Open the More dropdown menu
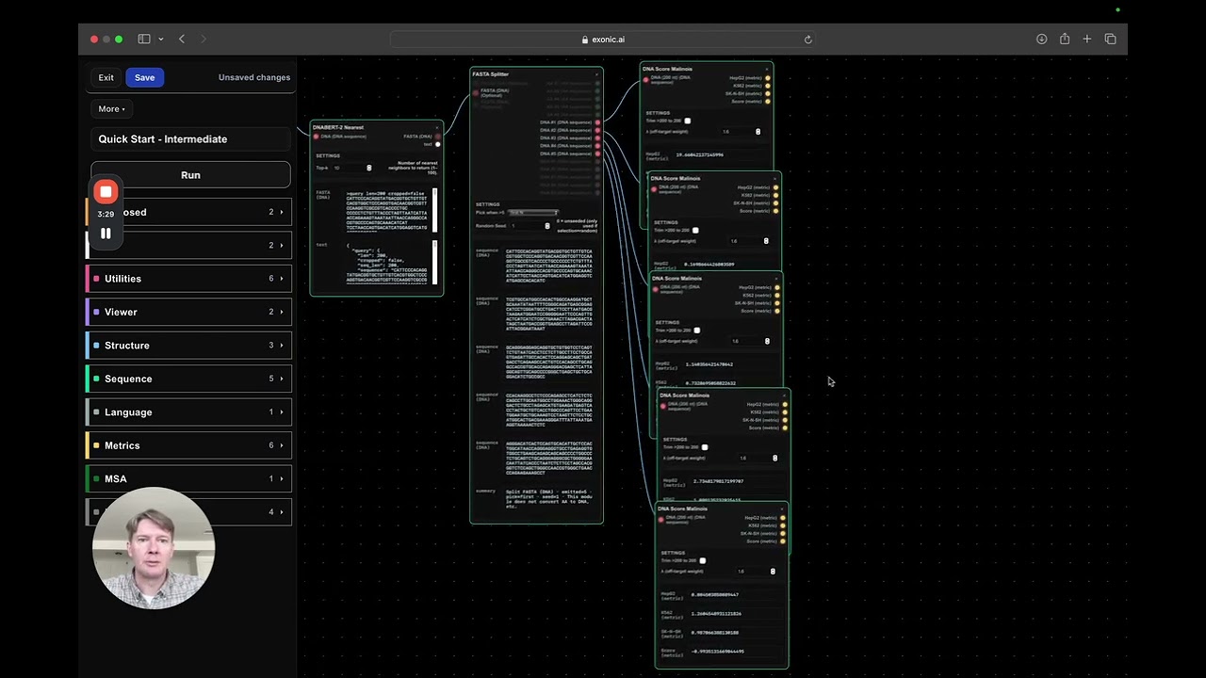1206x678 pixels. point(111,109)
